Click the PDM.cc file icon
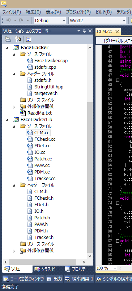This screenshot has width=132, height=291. tap(30, 172)
